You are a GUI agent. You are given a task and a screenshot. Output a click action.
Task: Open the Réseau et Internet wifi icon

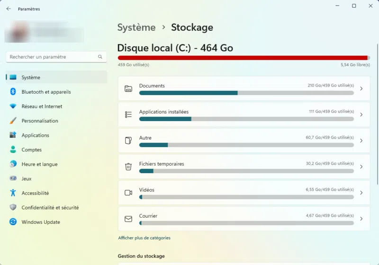coord(13,106)
